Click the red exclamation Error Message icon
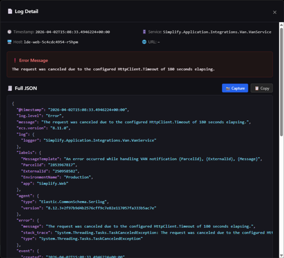Viewport: 284px width, 258px height. pos(15,61)
